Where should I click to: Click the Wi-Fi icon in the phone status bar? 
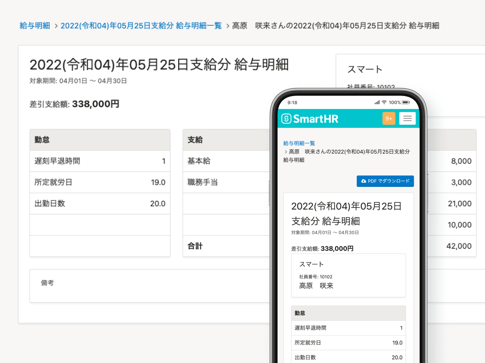[x=384, y=102]
